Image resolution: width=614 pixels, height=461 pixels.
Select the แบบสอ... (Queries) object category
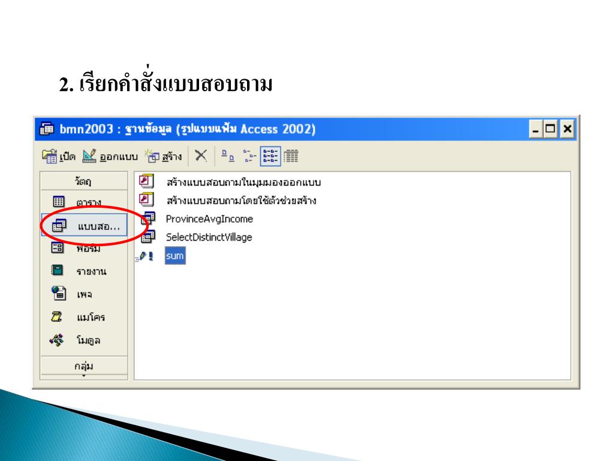84,226
